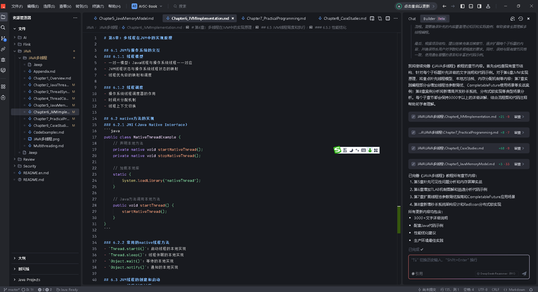538x292 pixels.
Task: Expand the AI folder in explorer
Action: [25, 37]
